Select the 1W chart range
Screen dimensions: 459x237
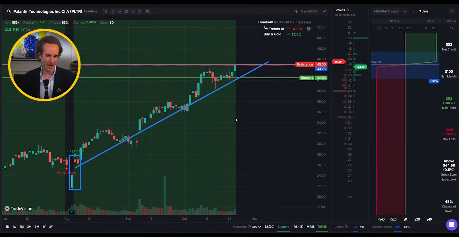click(x=15, y=227)
